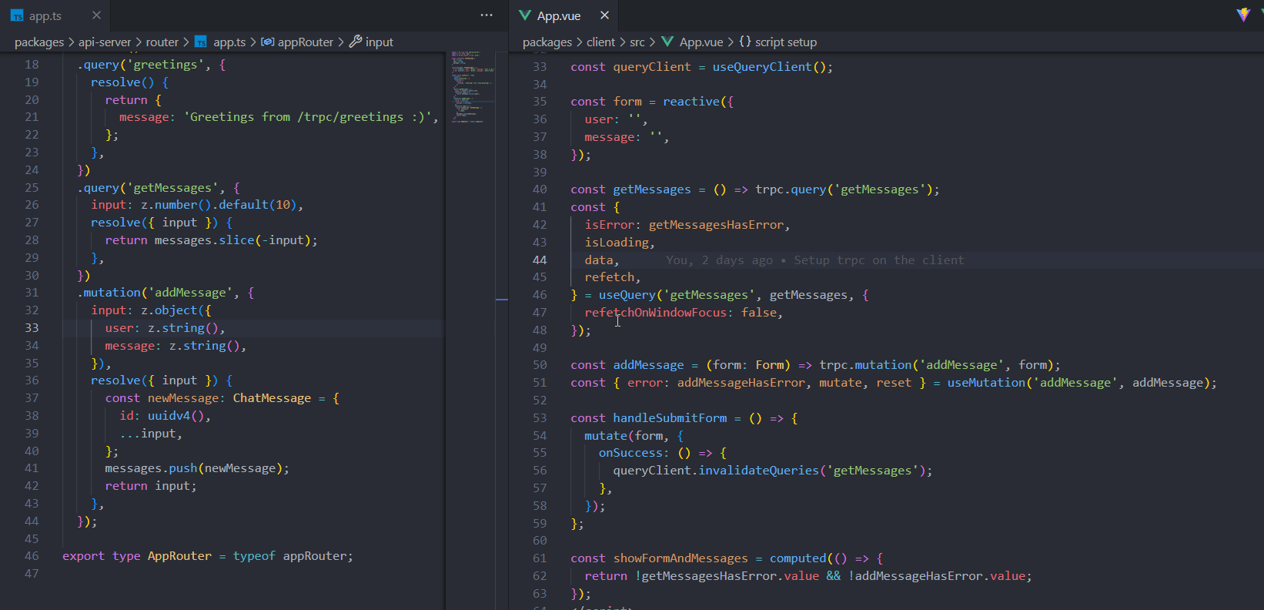Click the git blame annotation on line 44

pyautogui.click(x=814, y=260)
